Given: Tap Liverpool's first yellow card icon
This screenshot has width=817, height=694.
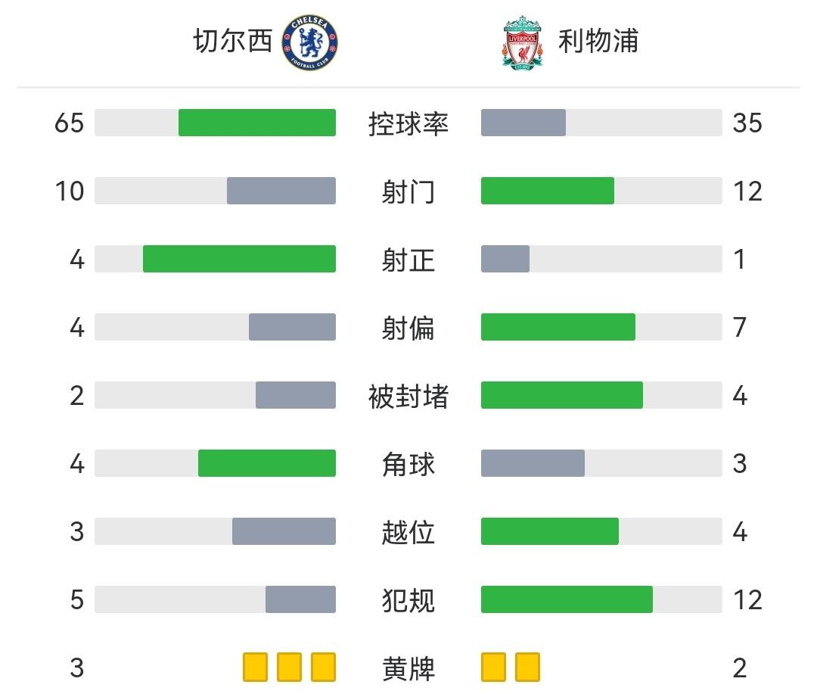Looking at the screenshot, I should (x=493, y=668).
